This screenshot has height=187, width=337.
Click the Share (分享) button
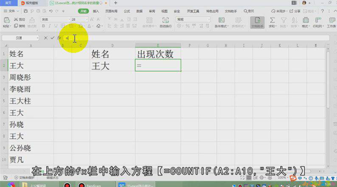point(295,11)
